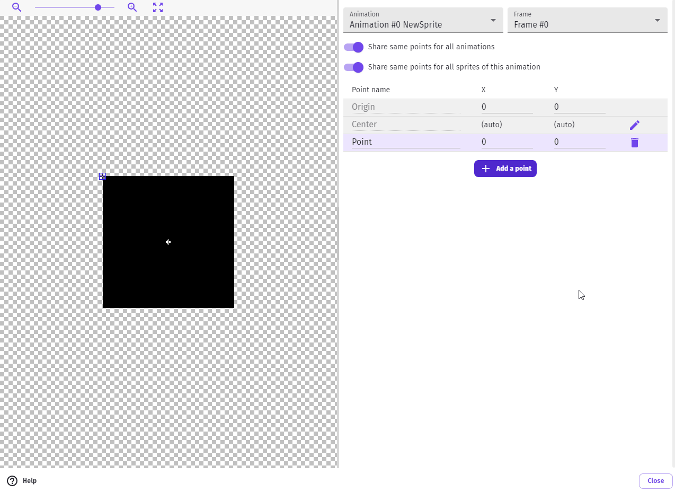Click the Point name text field

point(406,142)
